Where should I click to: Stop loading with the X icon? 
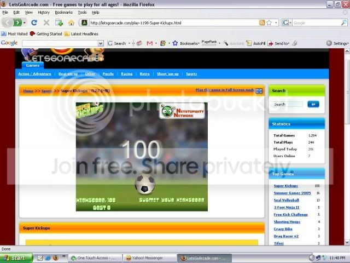(46, 22)
